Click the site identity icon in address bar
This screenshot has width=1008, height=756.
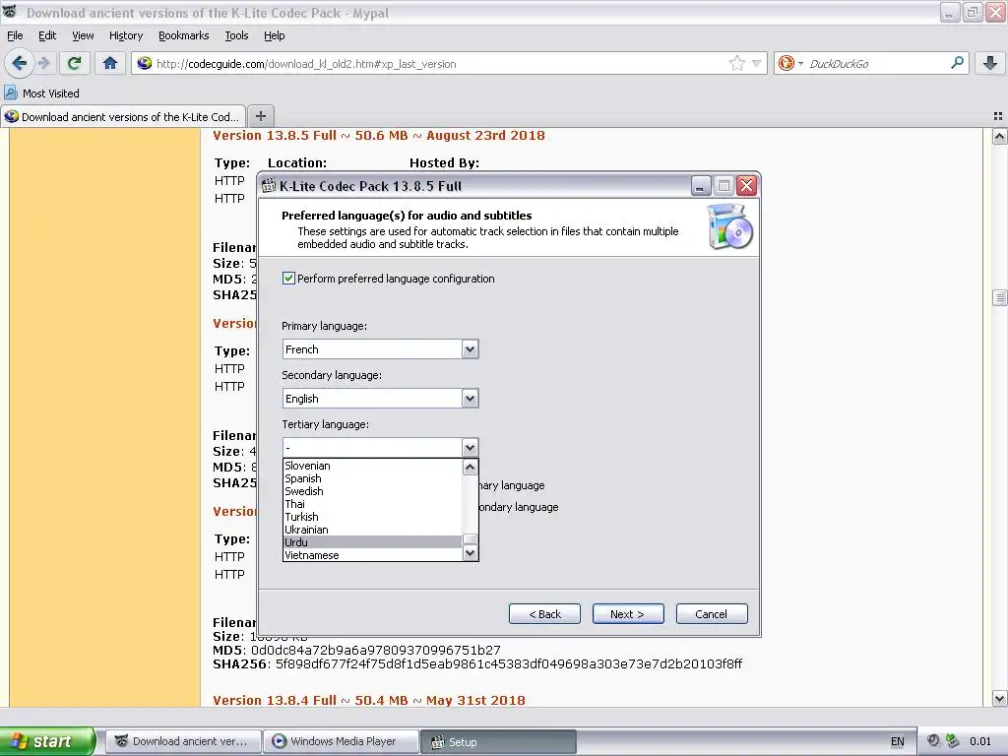(x=145, y=63)
